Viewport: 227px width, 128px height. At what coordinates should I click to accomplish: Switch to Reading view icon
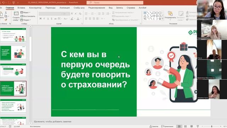pos(192,127)
